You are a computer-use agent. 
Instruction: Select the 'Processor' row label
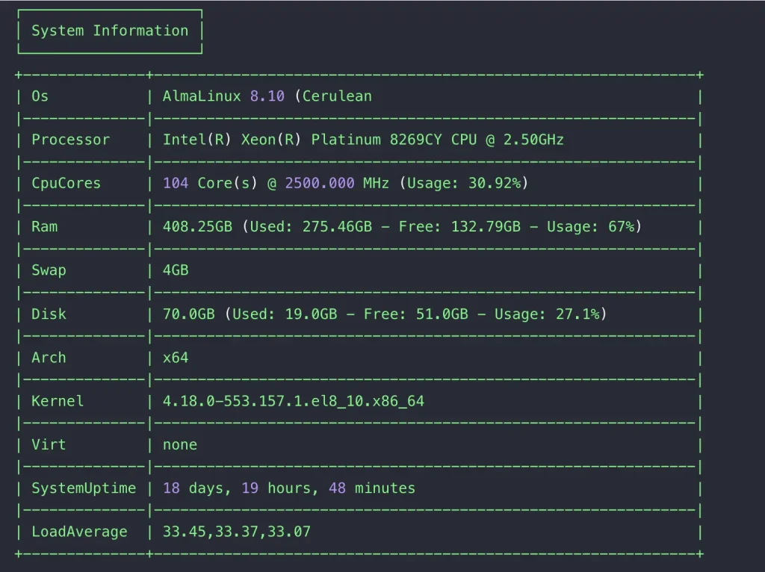point(71,140)
